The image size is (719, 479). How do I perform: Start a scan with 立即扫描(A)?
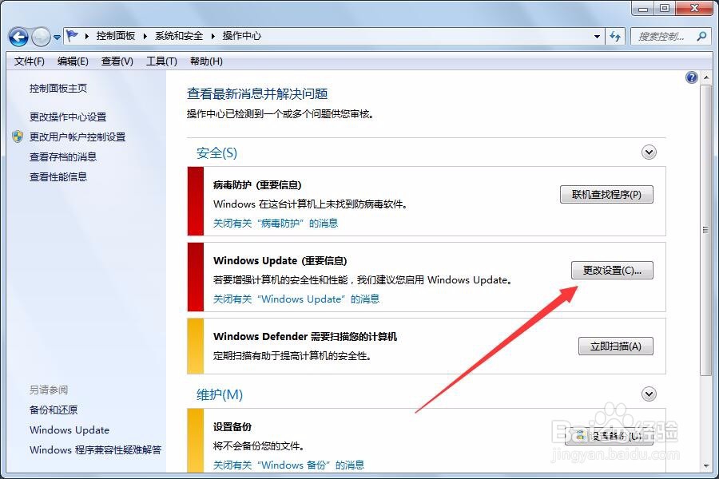tap(615, 346)
